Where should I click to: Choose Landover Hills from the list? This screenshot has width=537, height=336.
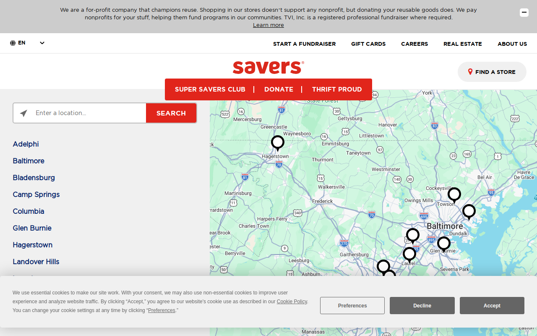click(x=36, y=262)
